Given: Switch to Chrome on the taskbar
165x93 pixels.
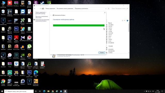Looking at the screenshot, I should pyautogui.click(x=53, y=91).
